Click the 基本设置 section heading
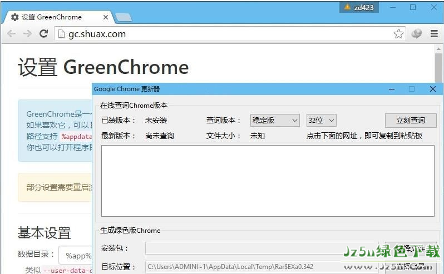444x274 pixels. coord(44,233)
